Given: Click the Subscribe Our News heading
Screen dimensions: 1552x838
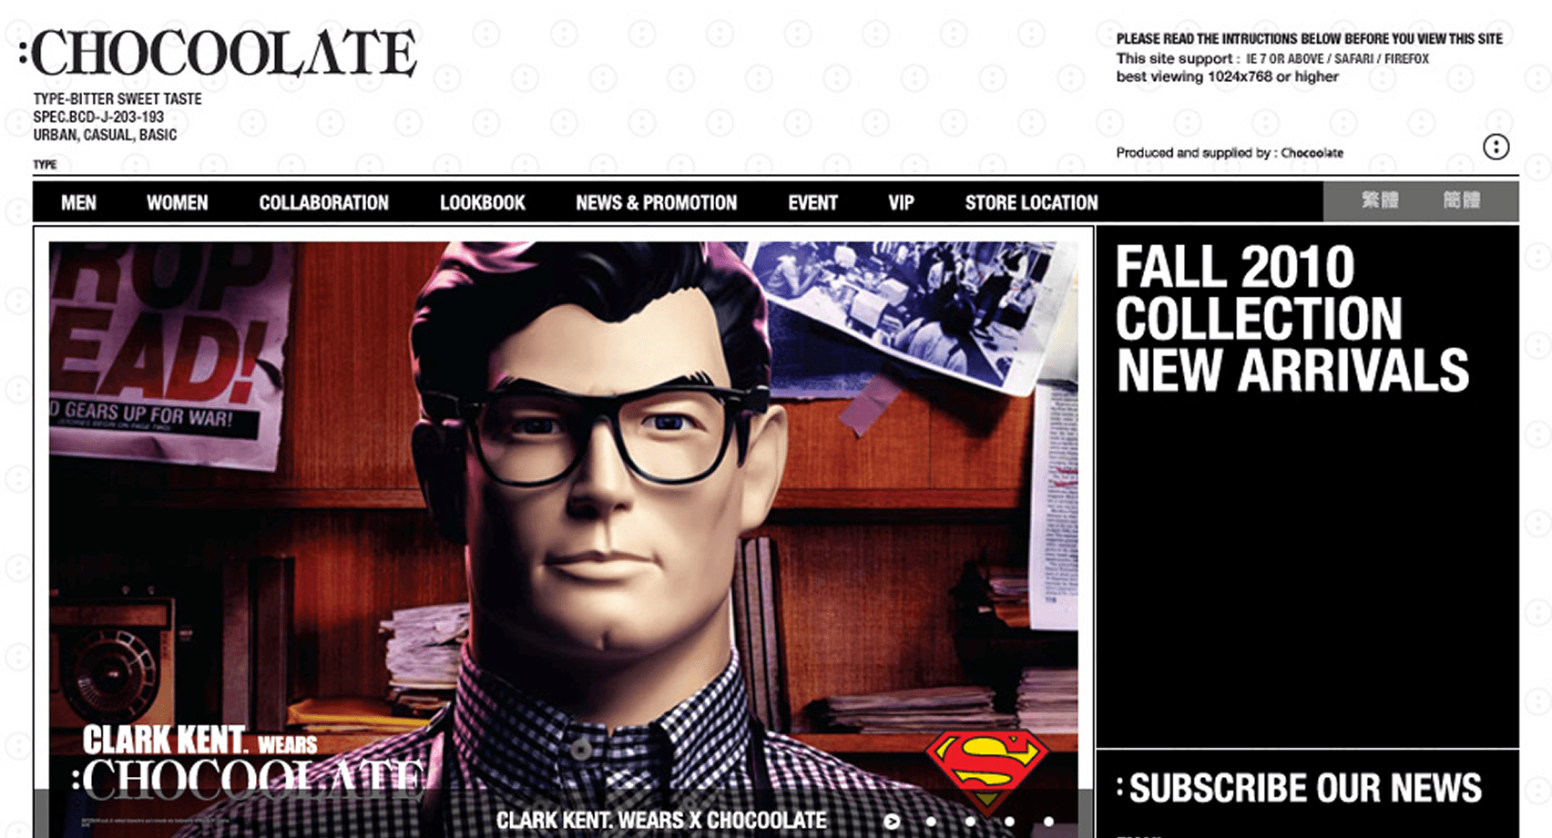Looking at the screenshot, I should pos(1301,788).
